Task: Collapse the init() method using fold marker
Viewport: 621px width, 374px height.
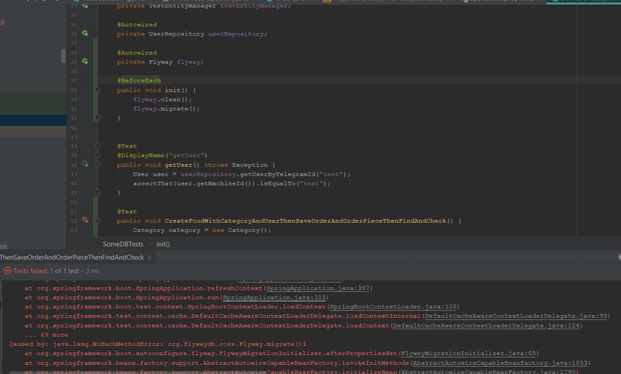Action: tap(98, 90)
